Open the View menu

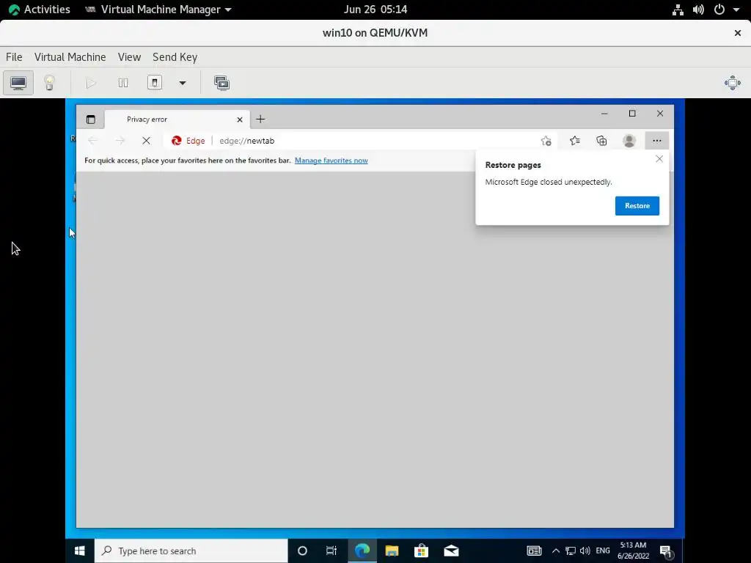(x=129, y=57)
